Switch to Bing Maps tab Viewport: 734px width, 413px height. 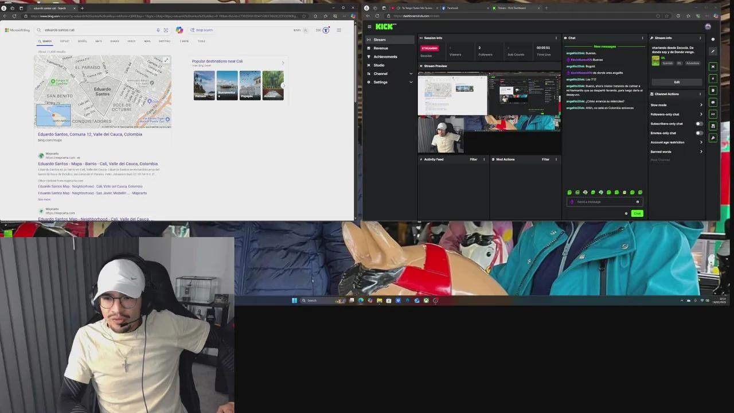point(99,41)
